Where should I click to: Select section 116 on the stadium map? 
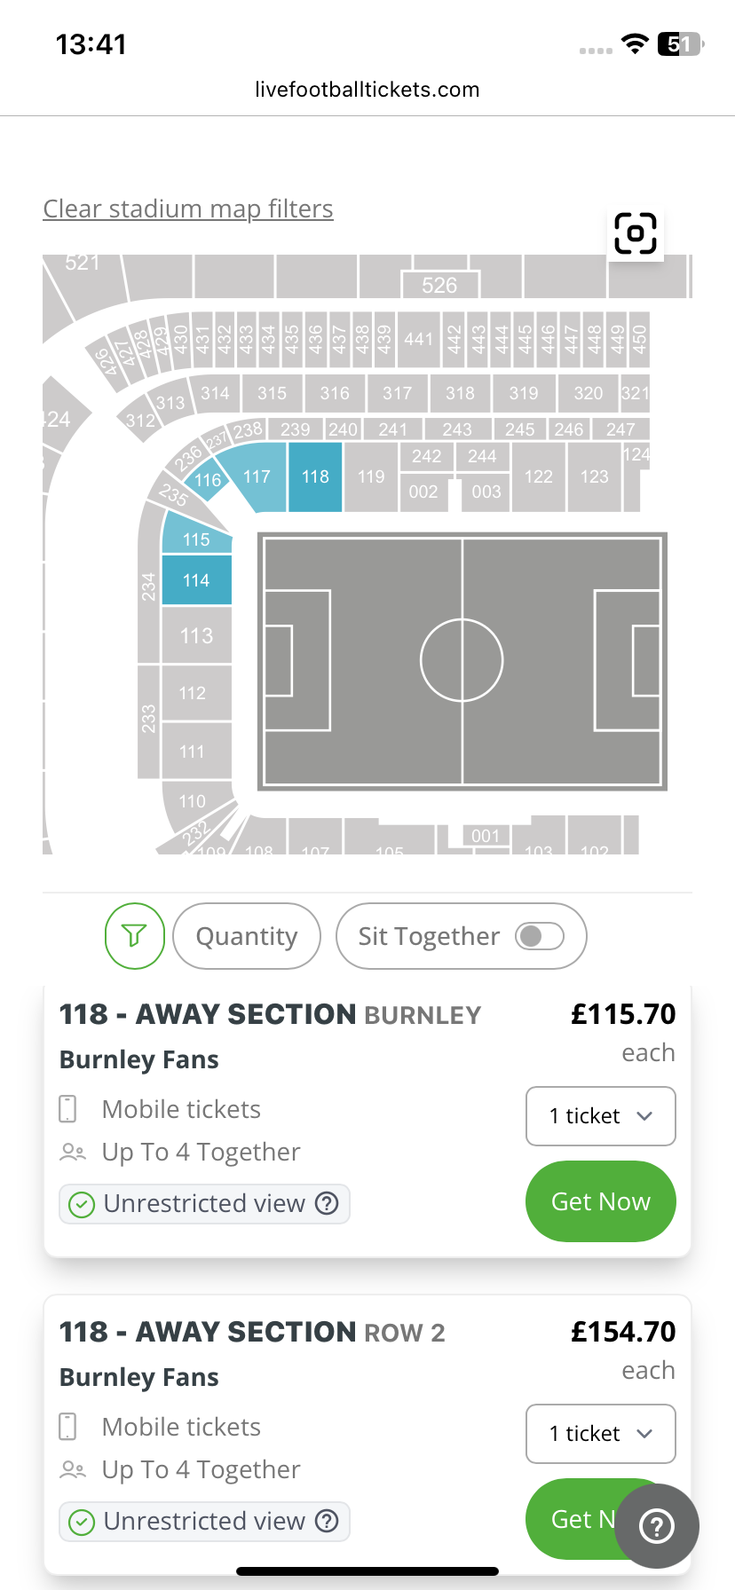tap(207, 480)
